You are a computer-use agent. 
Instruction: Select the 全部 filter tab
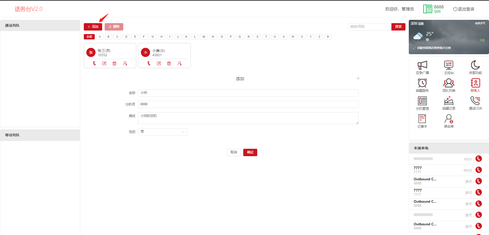[89, 37]
